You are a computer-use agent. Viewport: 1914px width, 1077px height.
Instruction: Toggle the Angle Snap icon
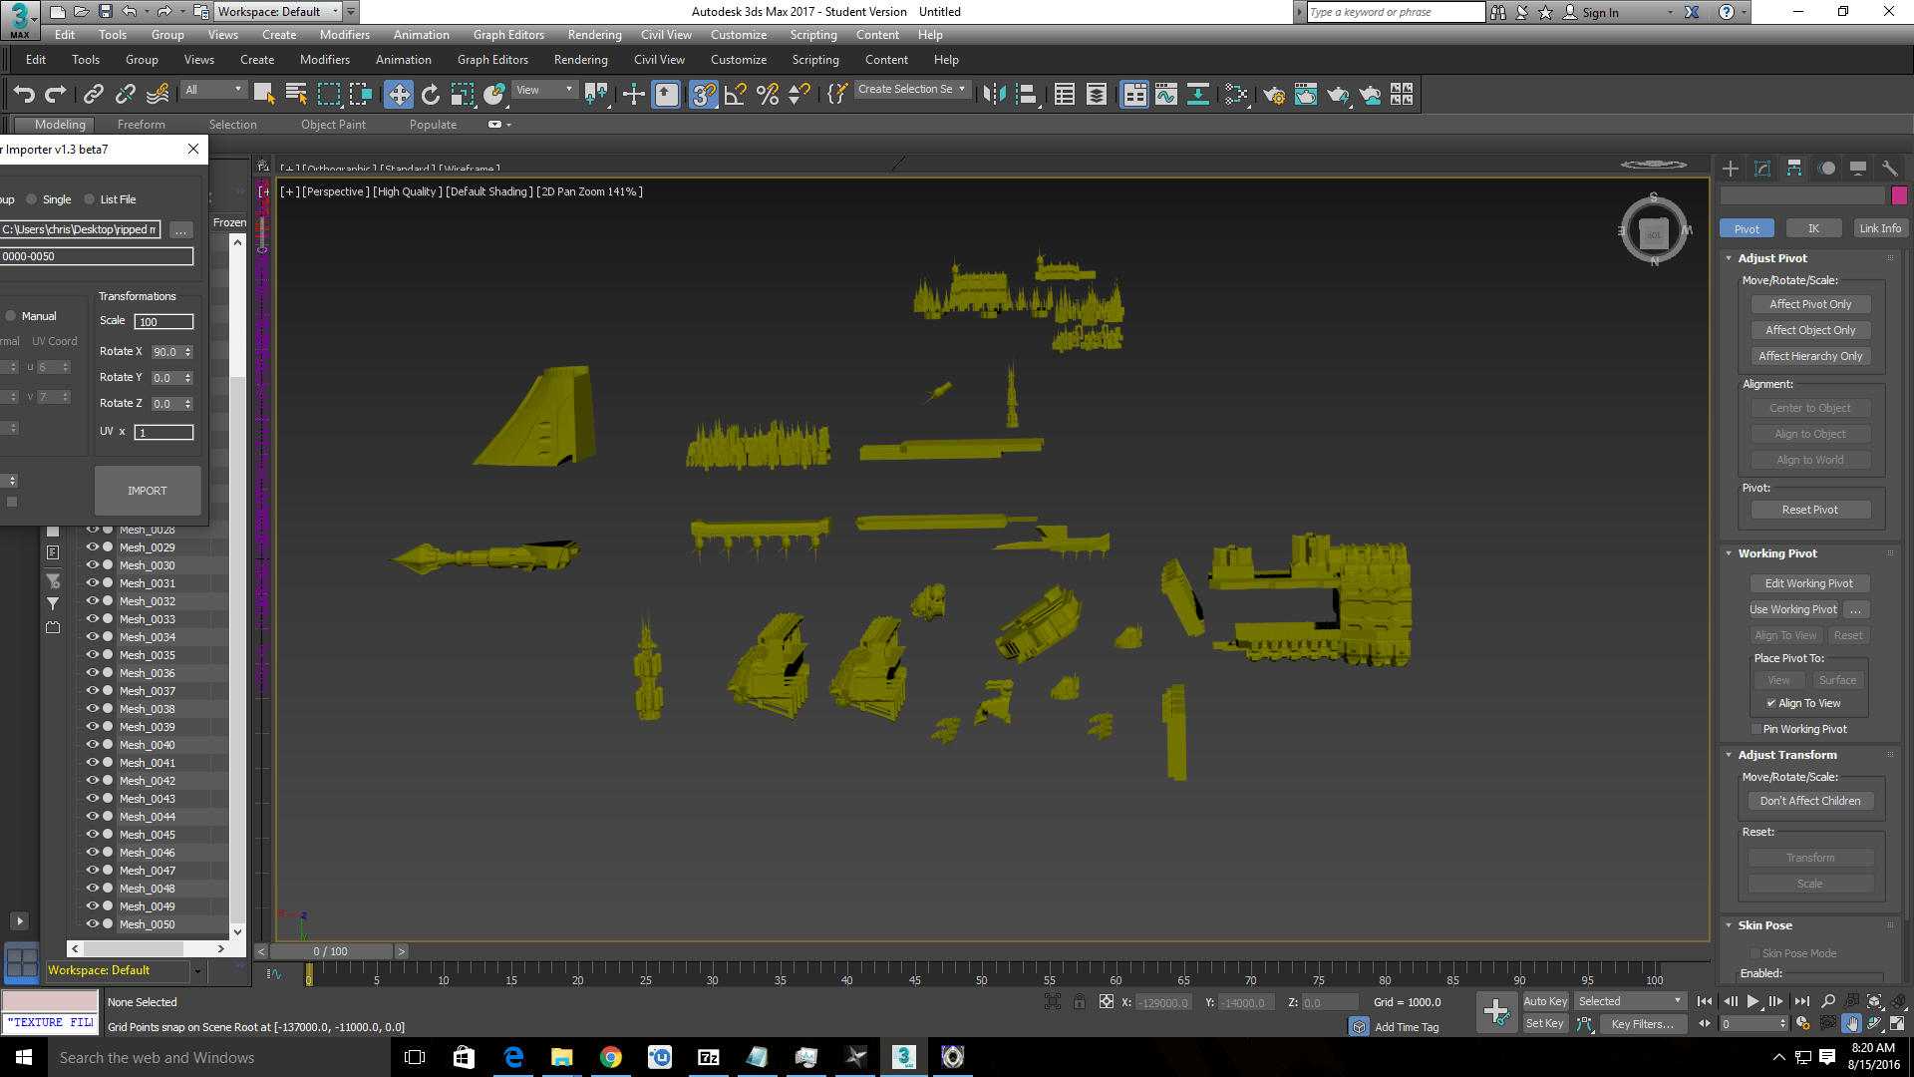[x=736, y=95]
